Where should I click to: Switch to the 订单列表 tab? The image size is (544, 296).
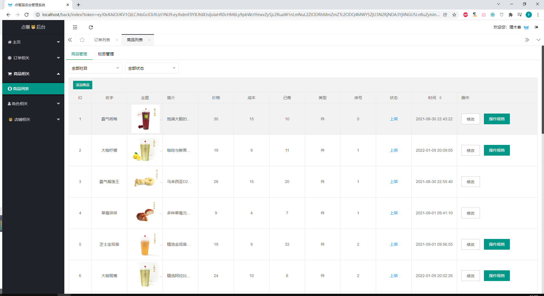tap(102, 40)
